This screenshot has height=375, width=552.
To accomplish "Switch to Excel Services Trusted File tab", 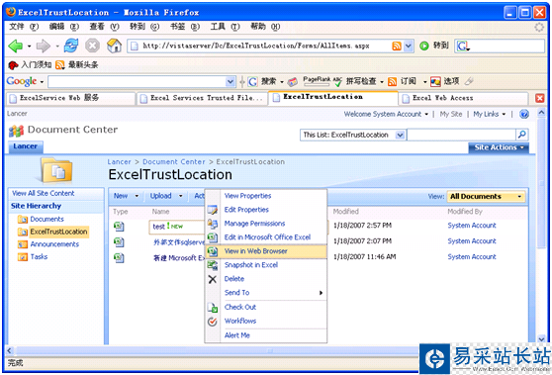I will [x=203, y=98].
